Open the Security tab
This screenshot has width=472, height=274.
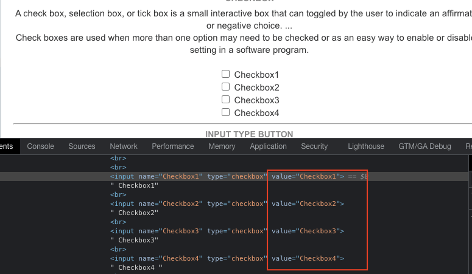(x=314, y=146)
